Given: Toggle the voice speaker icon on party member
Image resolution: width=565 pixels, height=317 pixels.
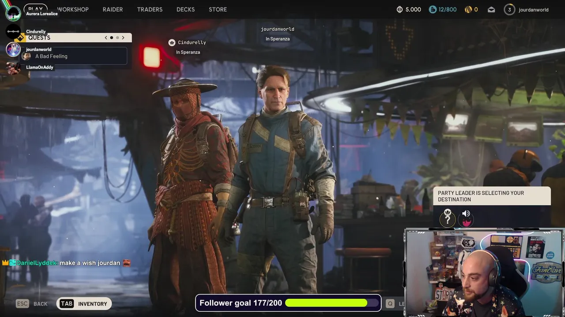Looking at the screenshot, I should click(466, 214).
